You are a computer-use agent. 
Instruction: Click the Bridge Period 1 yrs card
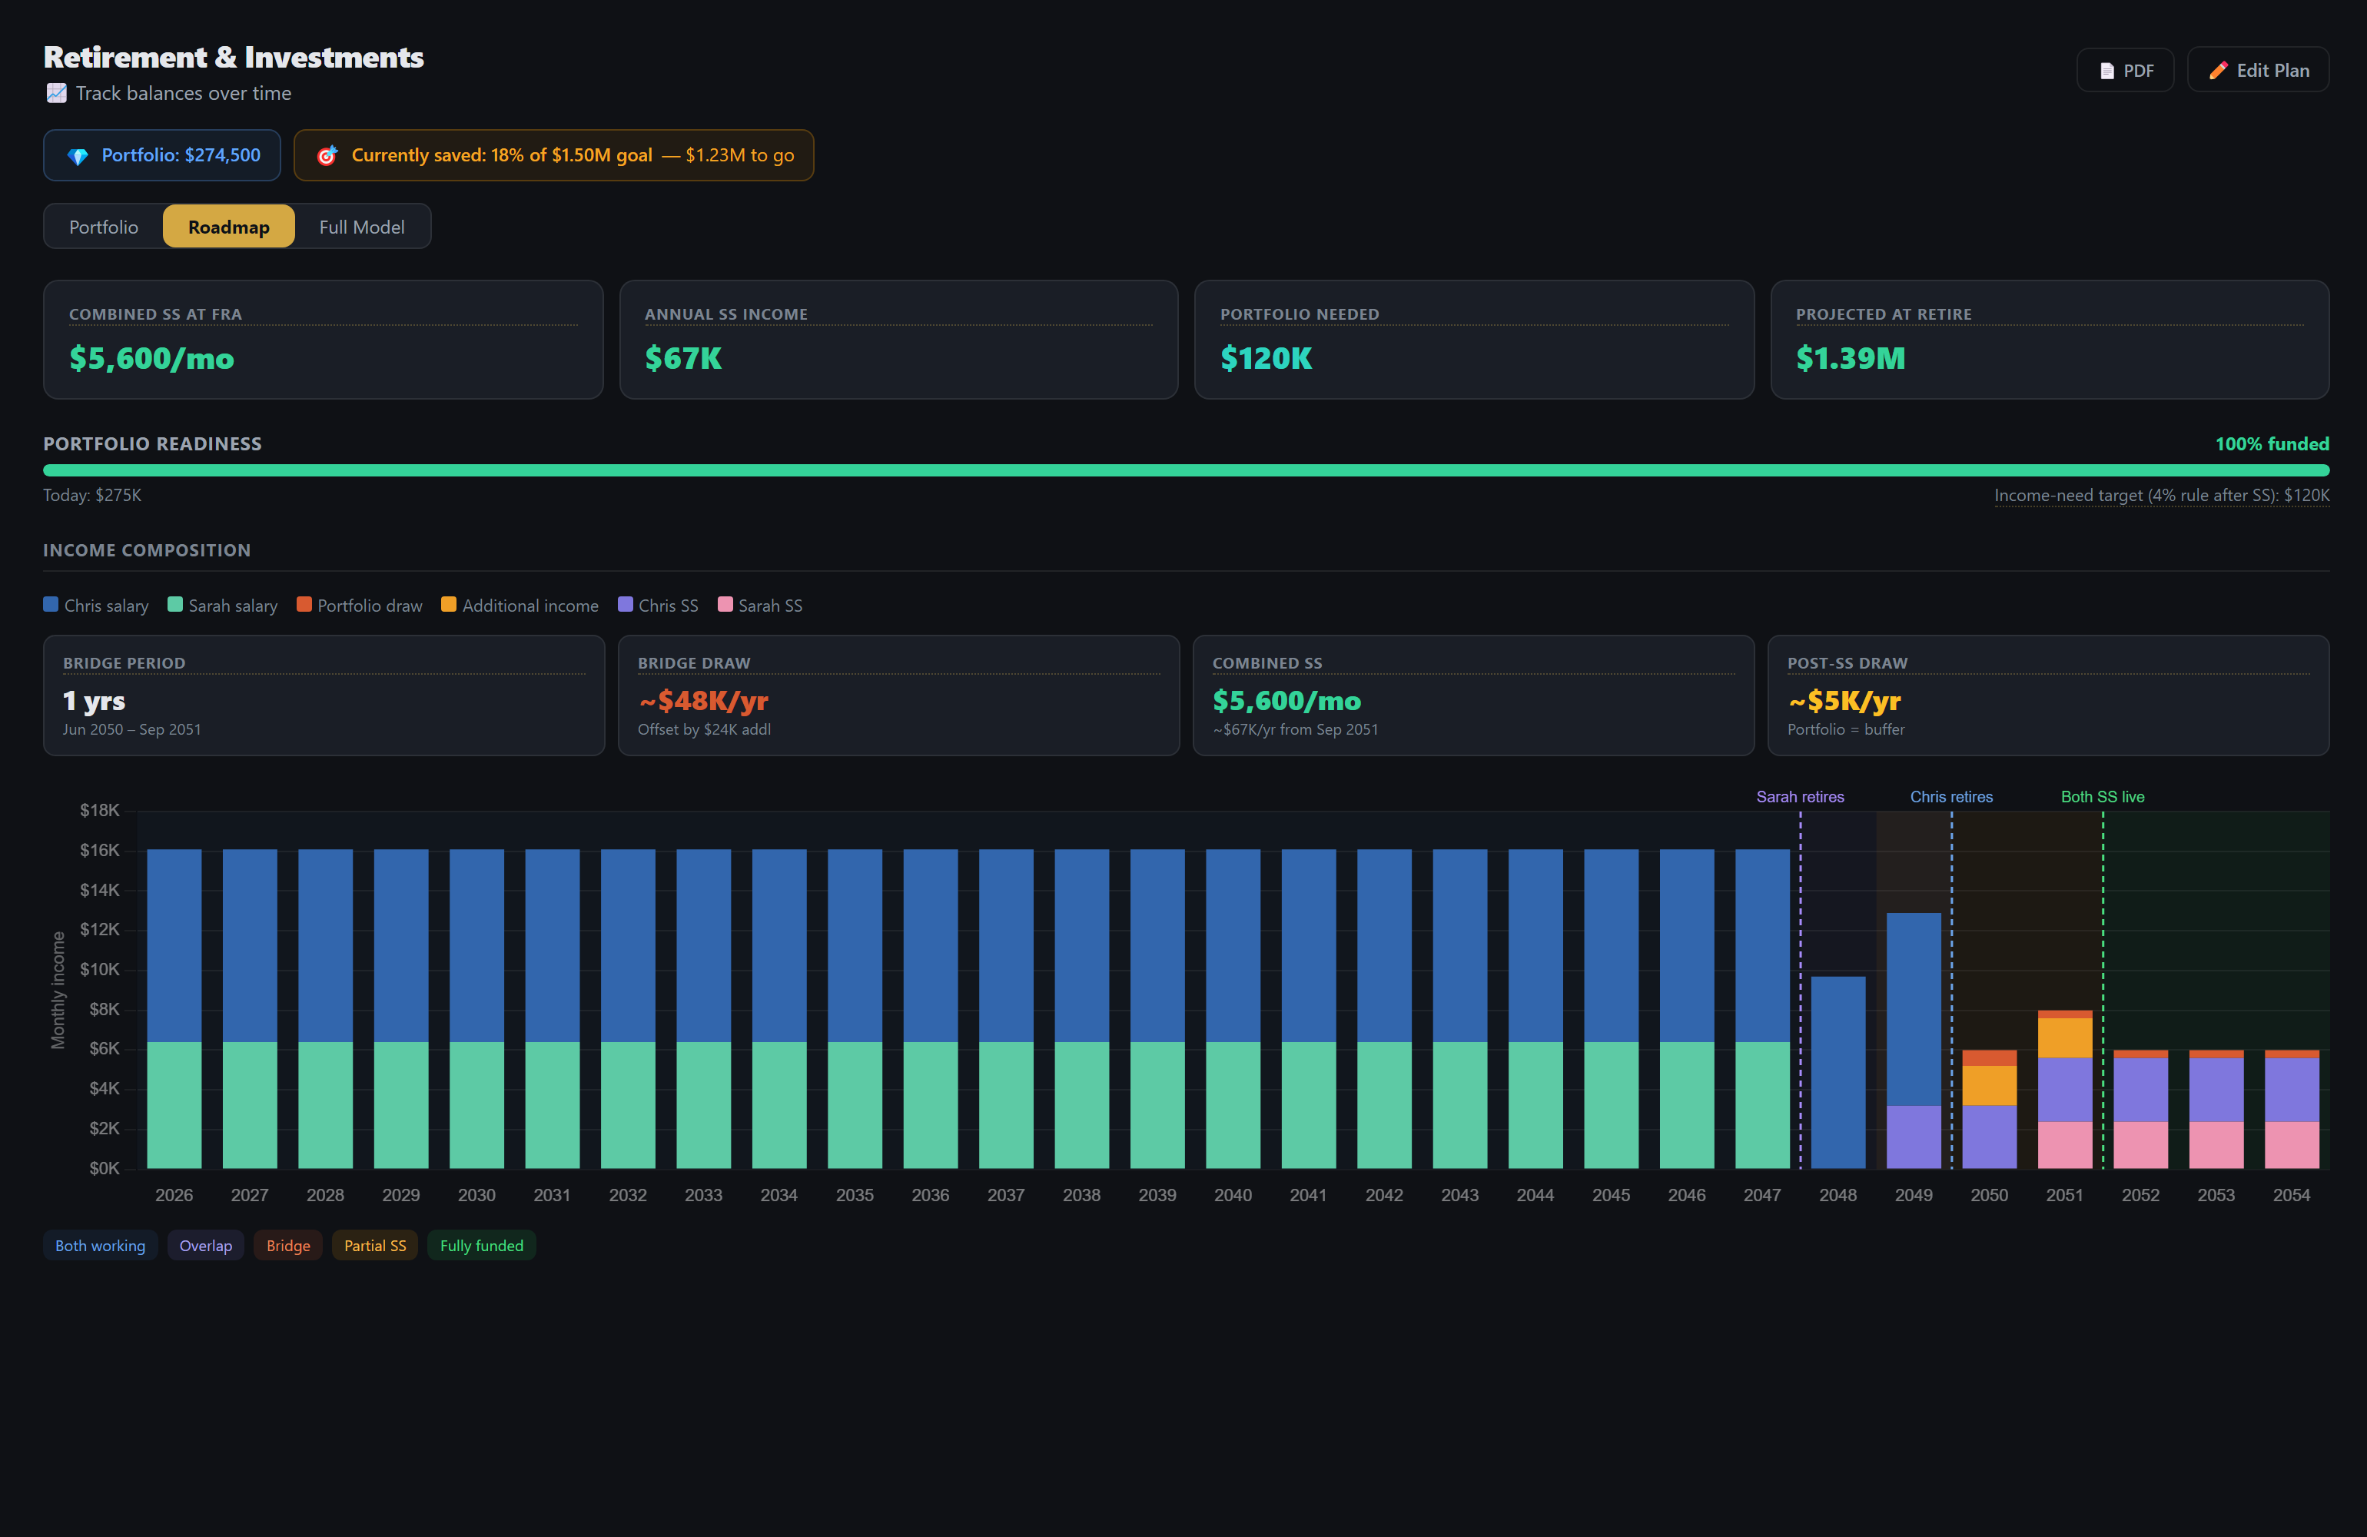pos(324,695)
